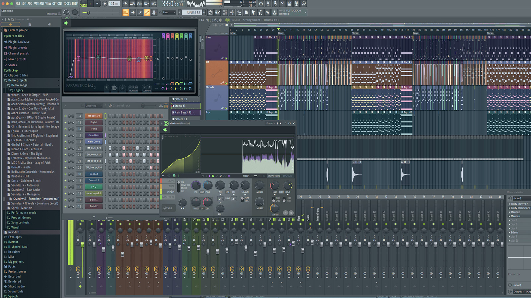
Task: Toggle mute LED for FM Bass 39 channel
Action: pos(66,116)
